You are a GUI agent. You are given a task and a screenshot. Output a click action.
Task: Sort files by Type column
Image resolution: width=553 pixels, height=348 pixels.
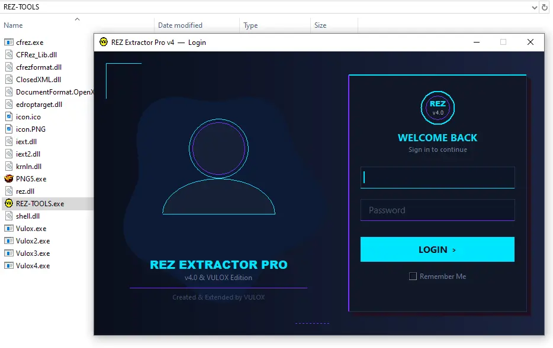tap(250, 25)
